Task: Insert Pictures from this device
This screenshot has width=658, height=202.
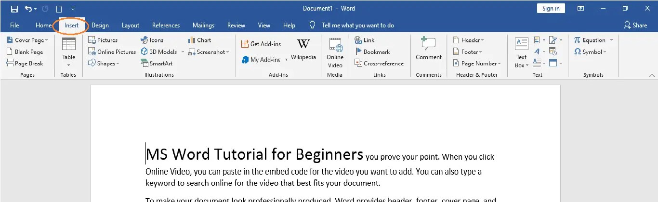Action: [x=103, y=40]
